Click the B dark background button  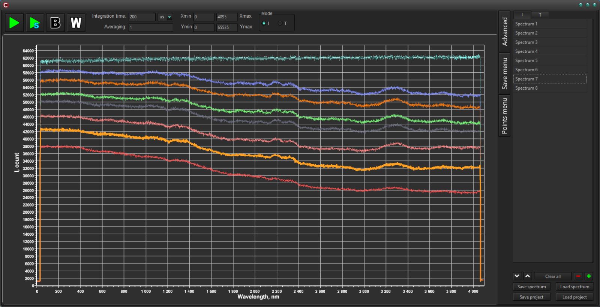[55, 23]
